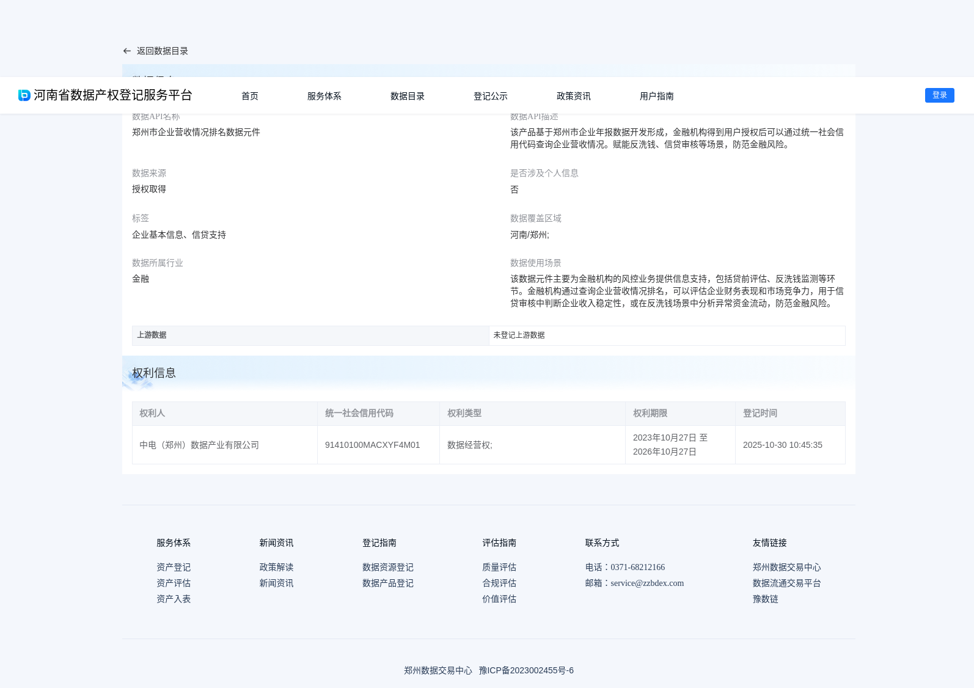Open the 数据产品登记 footer link
This screenshot has height=688, width=974.
point(388,584)
